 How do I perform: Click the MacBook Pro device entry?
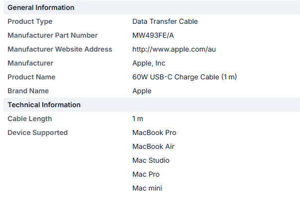154,133
